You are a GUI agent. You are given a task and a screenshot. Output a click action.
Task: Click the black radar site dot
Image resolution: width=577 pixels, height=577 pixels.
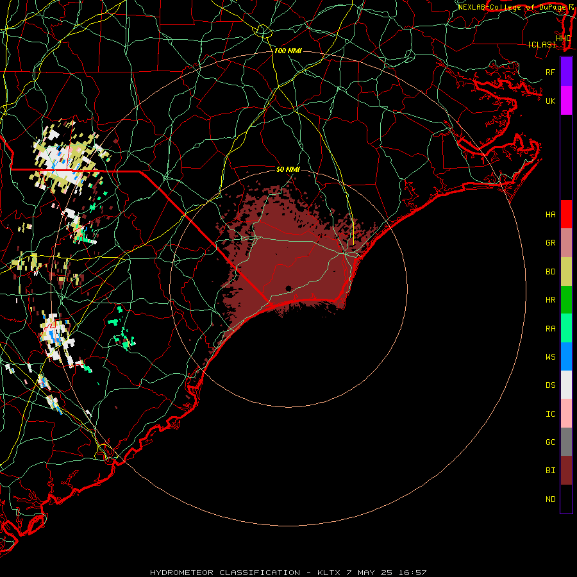pos(288,288)
